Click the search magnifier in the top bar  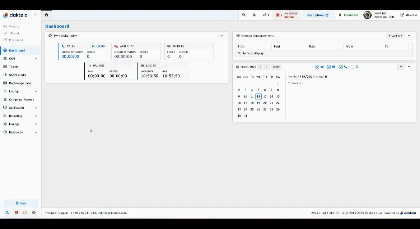(x=244, y=15)
